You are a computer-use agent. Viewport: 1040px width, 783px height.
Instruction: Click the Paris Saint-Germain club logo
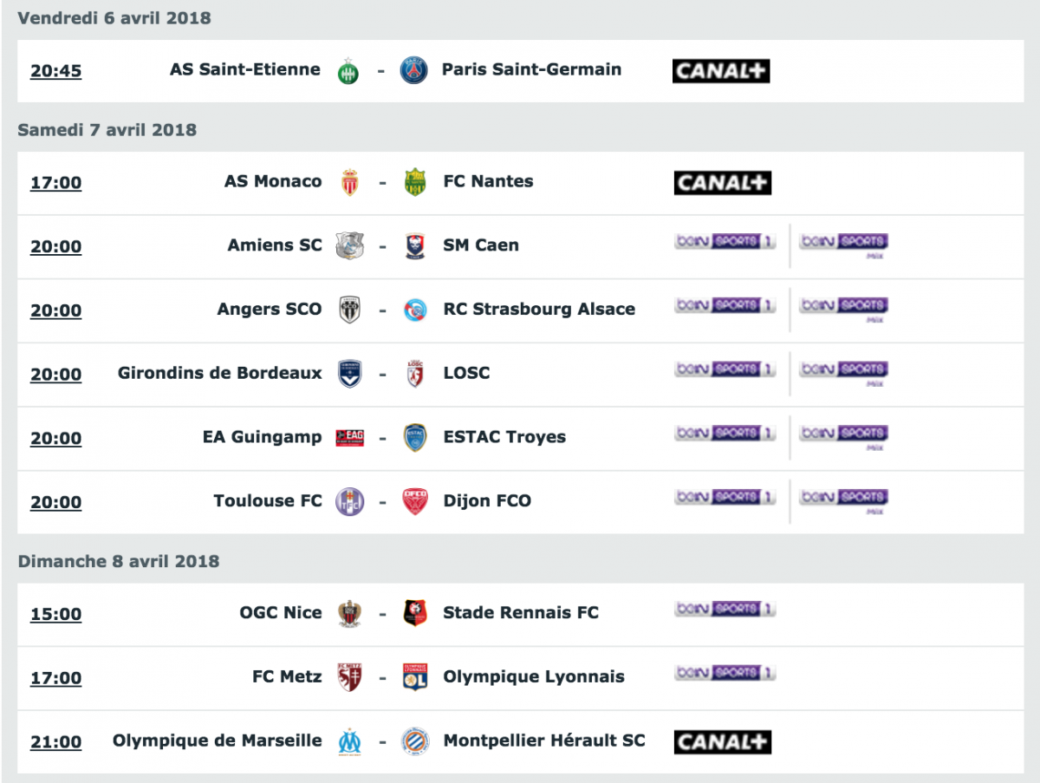[x=414, y=70]
